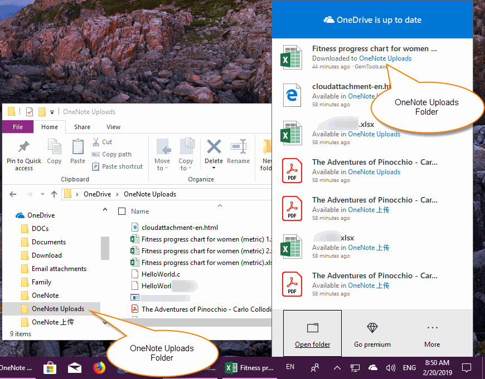Viewport: 485px width, 379px height.
Task: Click the Copy ribbon button
Action: coord(54,151)
